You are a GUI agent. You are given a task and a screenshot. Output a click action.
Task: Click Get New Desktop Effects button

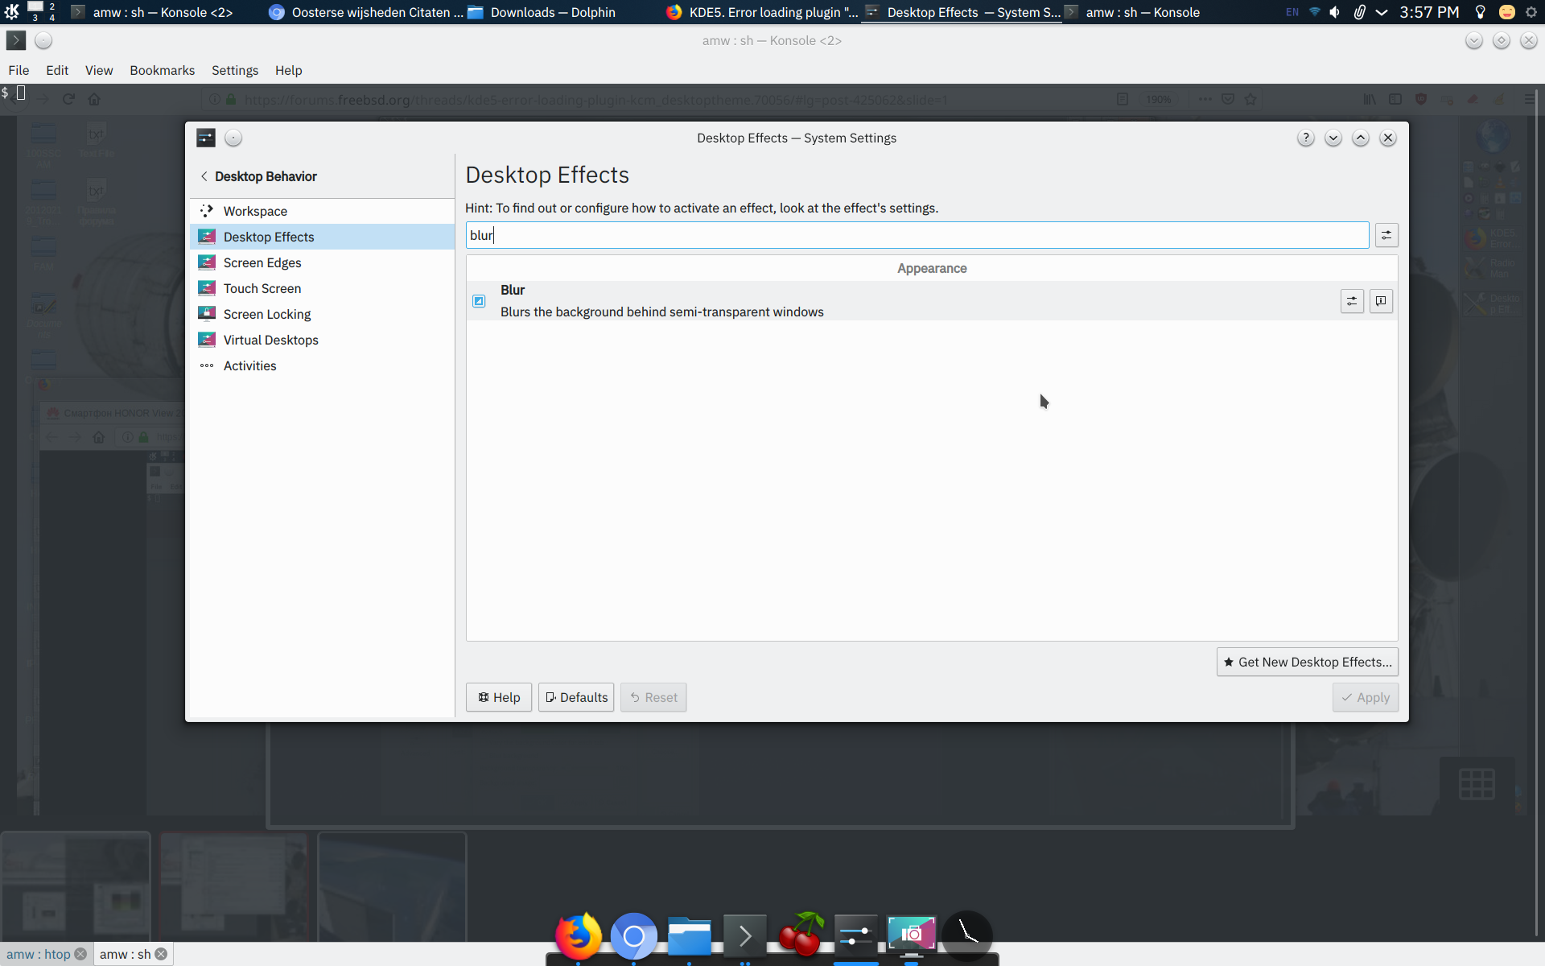(x=1307, y=662)
